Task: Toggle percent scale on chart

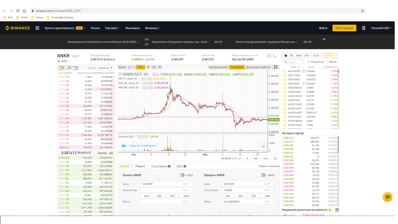Action: tap(247, 159)
